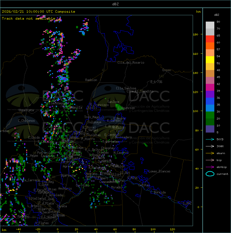231x233 pixels.
Task: Click the pink bip arrow in legend
Action: [210, 160]
